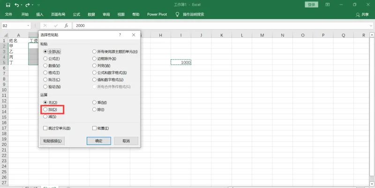Select the 减(S) operation radio button
This screenshot has width=375, height=188.
pyautogui.click(x=45, y=116)
